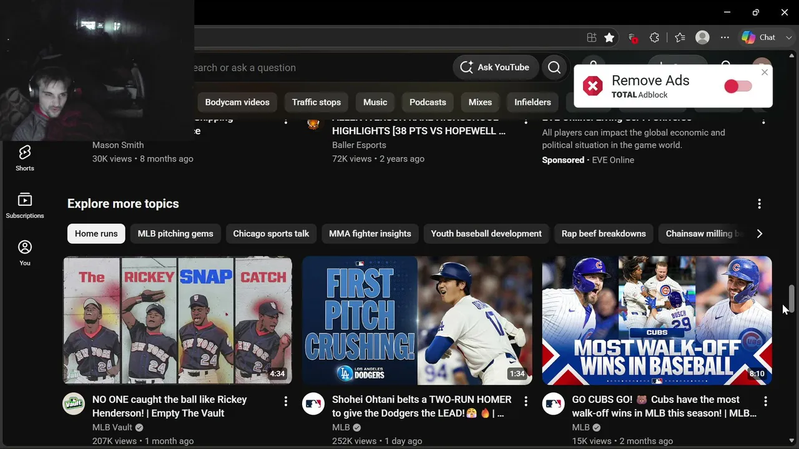Select the Youth baseball development chip
799x449 pixels.
(x=486, y=234)
